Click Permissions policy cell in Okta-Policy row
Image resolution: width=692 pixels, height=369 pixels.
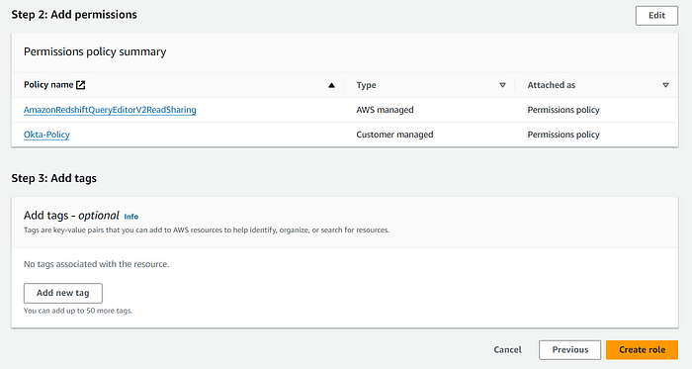point(563,135)
